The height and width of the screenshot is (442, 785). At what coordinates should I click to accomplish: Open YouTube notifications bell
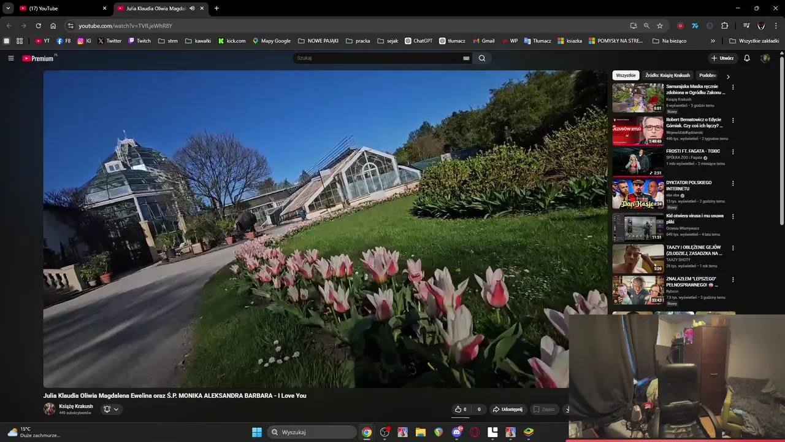click(x=747, y=58)
